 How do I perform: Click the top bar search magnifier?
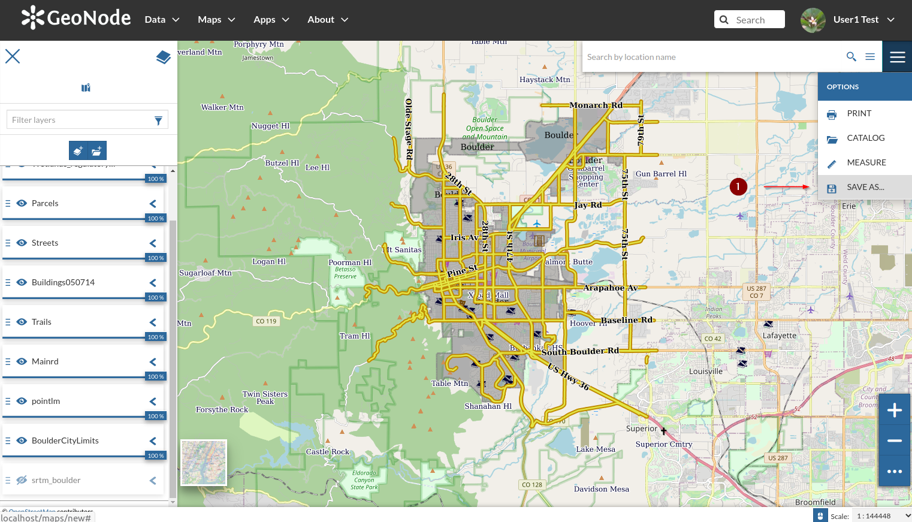[x=724, y=20]
